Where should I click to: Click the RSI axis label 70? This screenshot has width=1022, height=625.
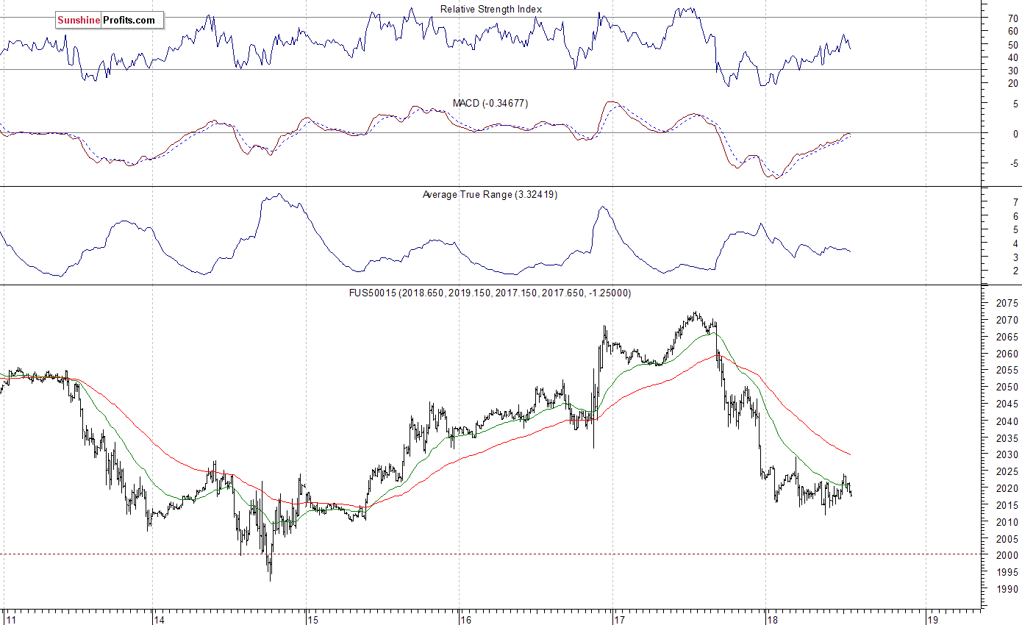click(1014, 18)
